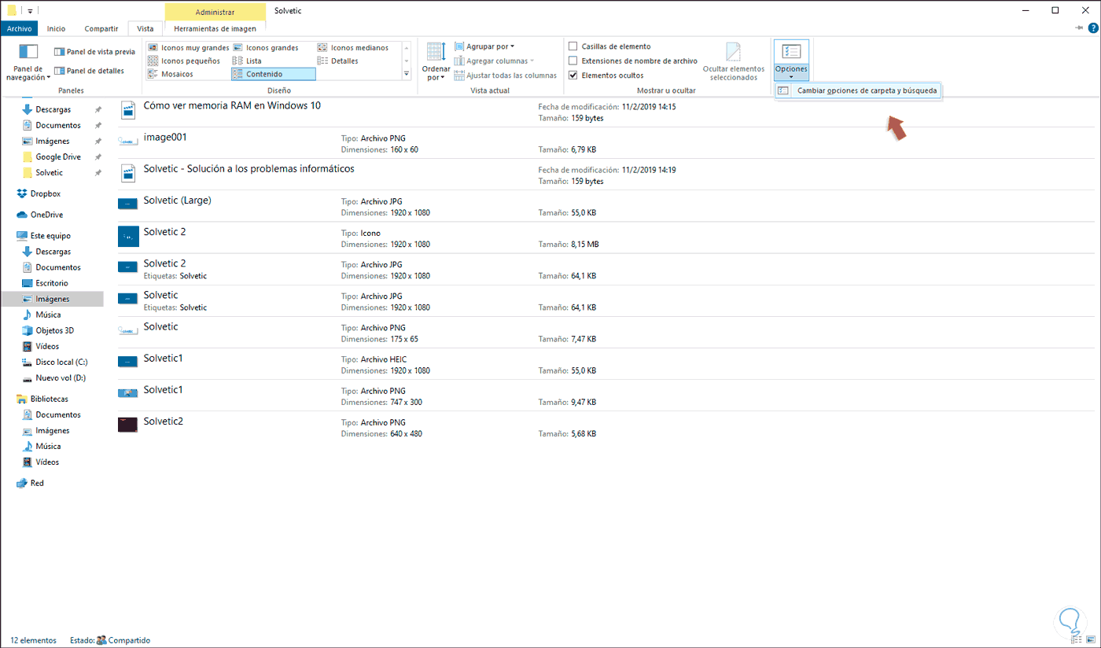Viewport: 1101px width, 648px height.
Task: Select the Solvetic 2 Icono file name
Action: 164,232
